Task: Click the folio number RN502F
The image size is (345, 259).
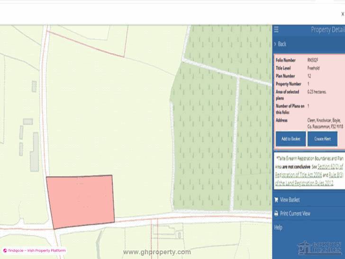Action: [313, 60]
